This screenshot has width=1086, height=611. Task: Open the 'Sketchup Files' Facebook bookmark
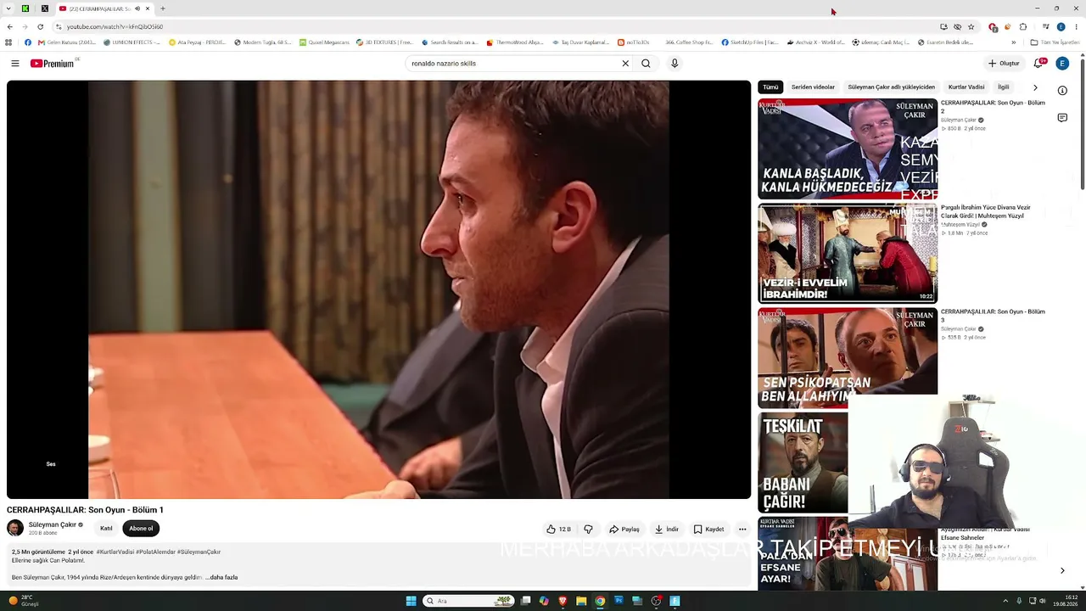coord(750,42)
